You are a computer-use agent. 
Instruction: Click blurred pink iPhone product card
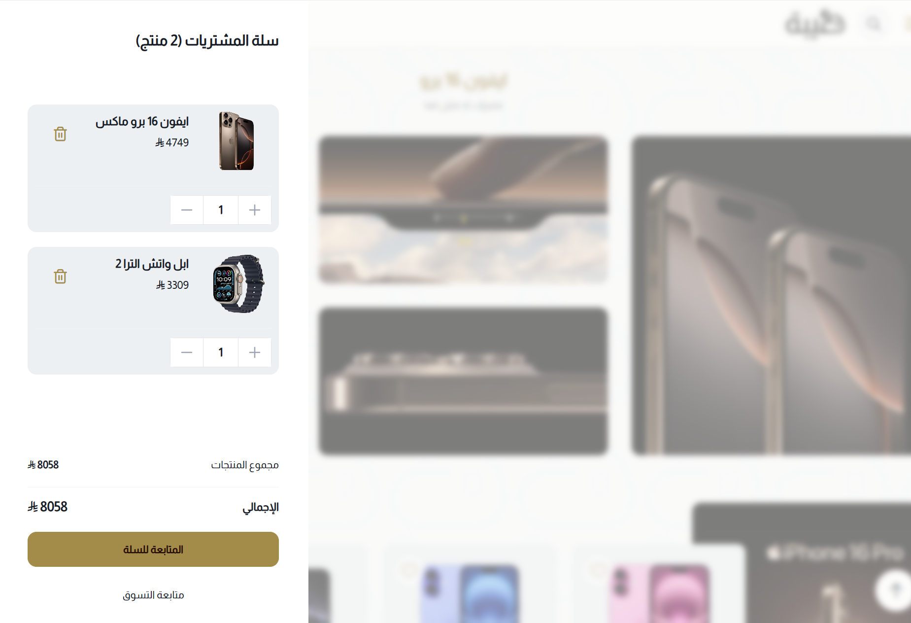[x=658, y=584]
